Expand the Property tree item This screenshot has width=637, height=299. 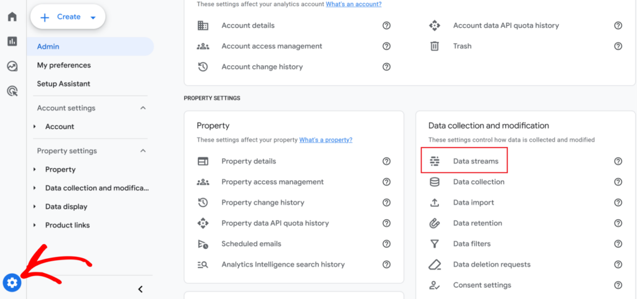pos(35,170)
